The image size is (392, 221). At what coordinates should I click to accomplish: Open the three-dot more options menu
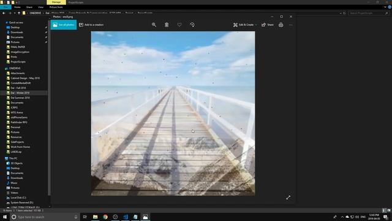click(290, 25)
